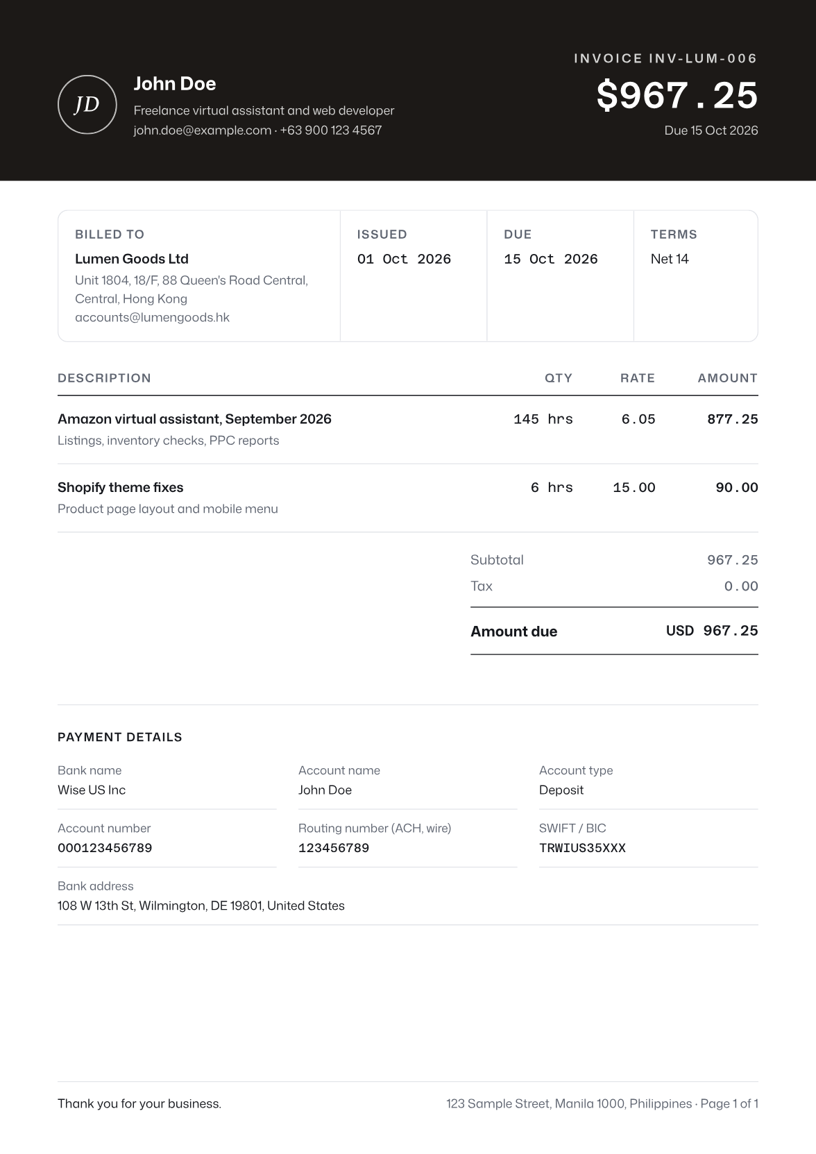Click the Routing number (ACH, wire) label
This screenshot has width=816, height=1154.
pyautogui.click(x=375, y=828)
